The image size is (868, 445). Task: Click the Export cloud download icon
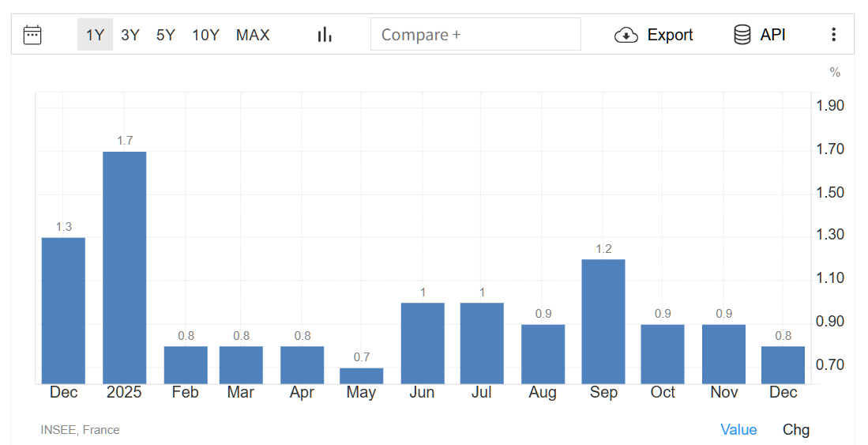click(x=626, y=35)
